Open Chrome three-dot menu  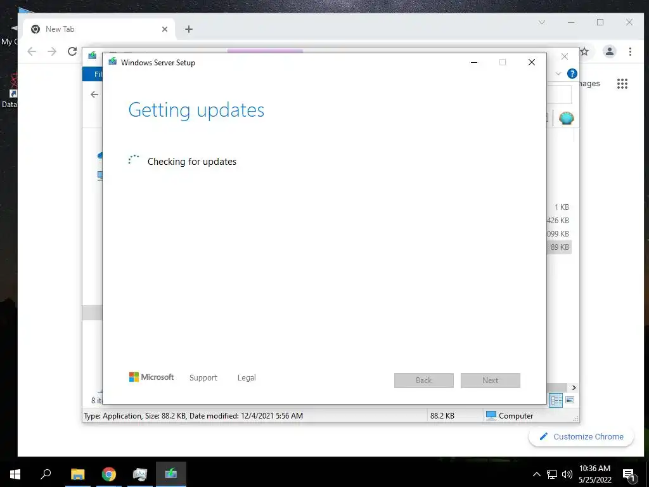tap(631, 51)
